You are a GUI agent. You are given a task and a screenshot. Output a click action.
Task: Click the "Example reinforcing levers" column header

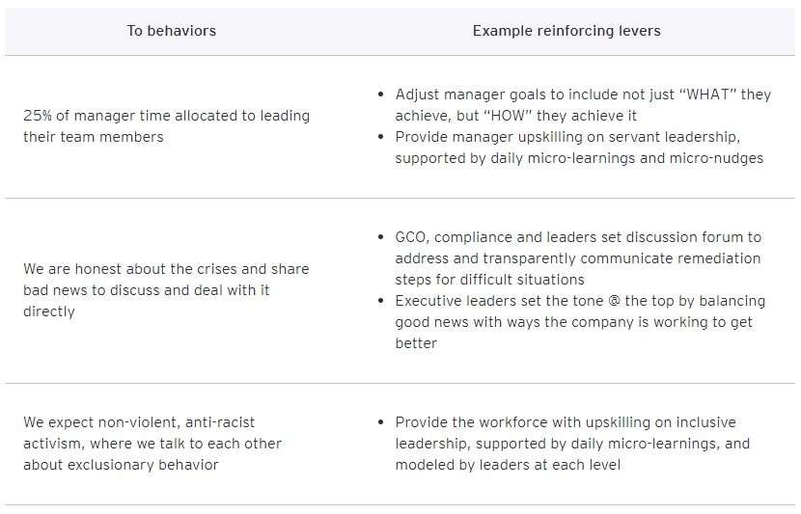coord(566,31)
